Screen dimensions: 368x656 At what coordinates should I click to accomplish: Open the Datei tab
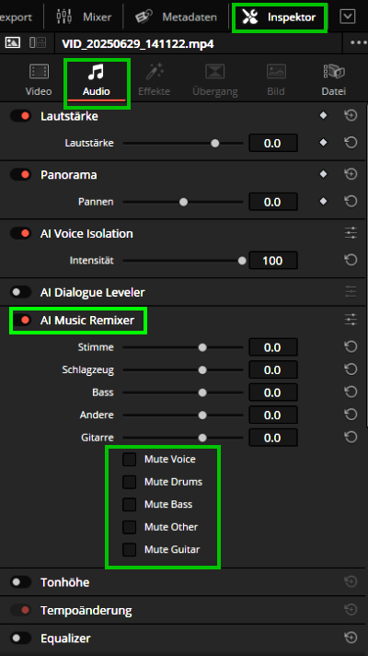(333, 80)
